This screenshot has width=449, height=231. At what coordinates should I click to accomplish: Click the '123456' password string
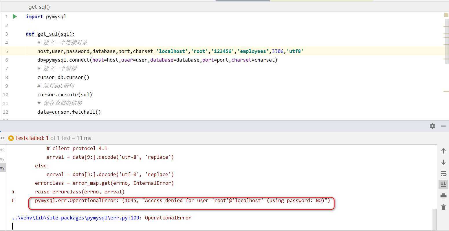point(223,51)
